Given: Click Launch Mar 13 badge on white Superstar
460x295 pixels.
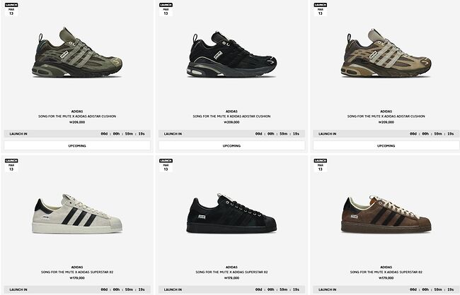Looking at the screenshot, I should [x=11, y=165].
